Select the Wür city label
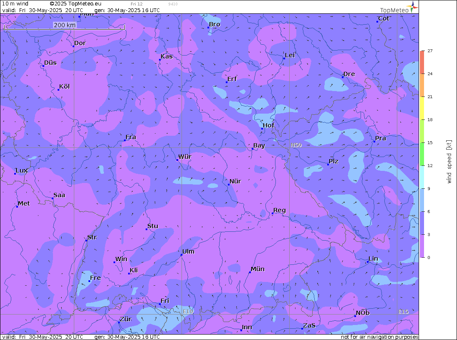457x340 pixels. [185, 157]
